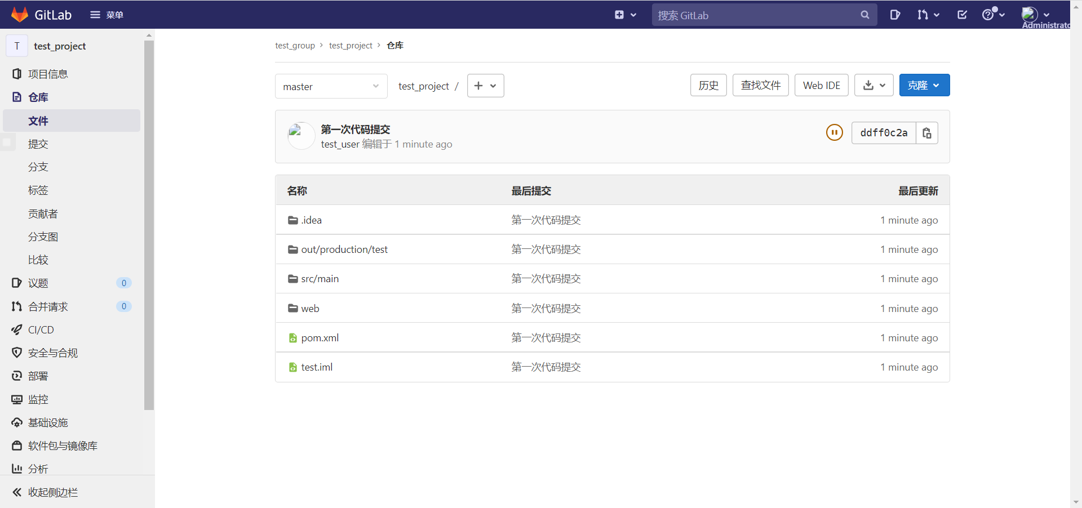Screen dimensions: 1082x508
Task: Open the help question-mark menu
Action: tap(993, 14)
